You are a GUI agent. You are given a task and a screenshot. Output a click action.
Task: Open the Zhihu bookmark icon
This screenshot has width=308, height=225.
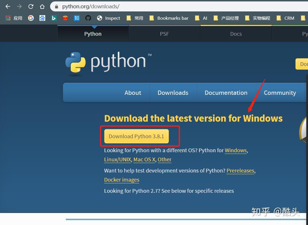pyautogui.click(x=76, y=18)
